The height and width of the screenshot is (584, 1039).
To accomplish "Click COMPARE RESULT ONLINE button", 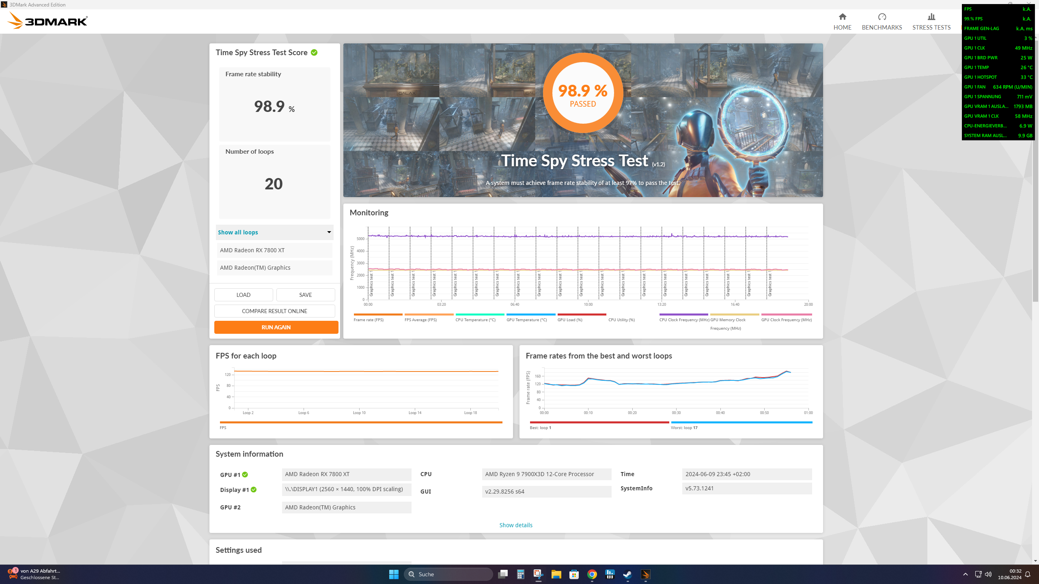I will point(274,311).
